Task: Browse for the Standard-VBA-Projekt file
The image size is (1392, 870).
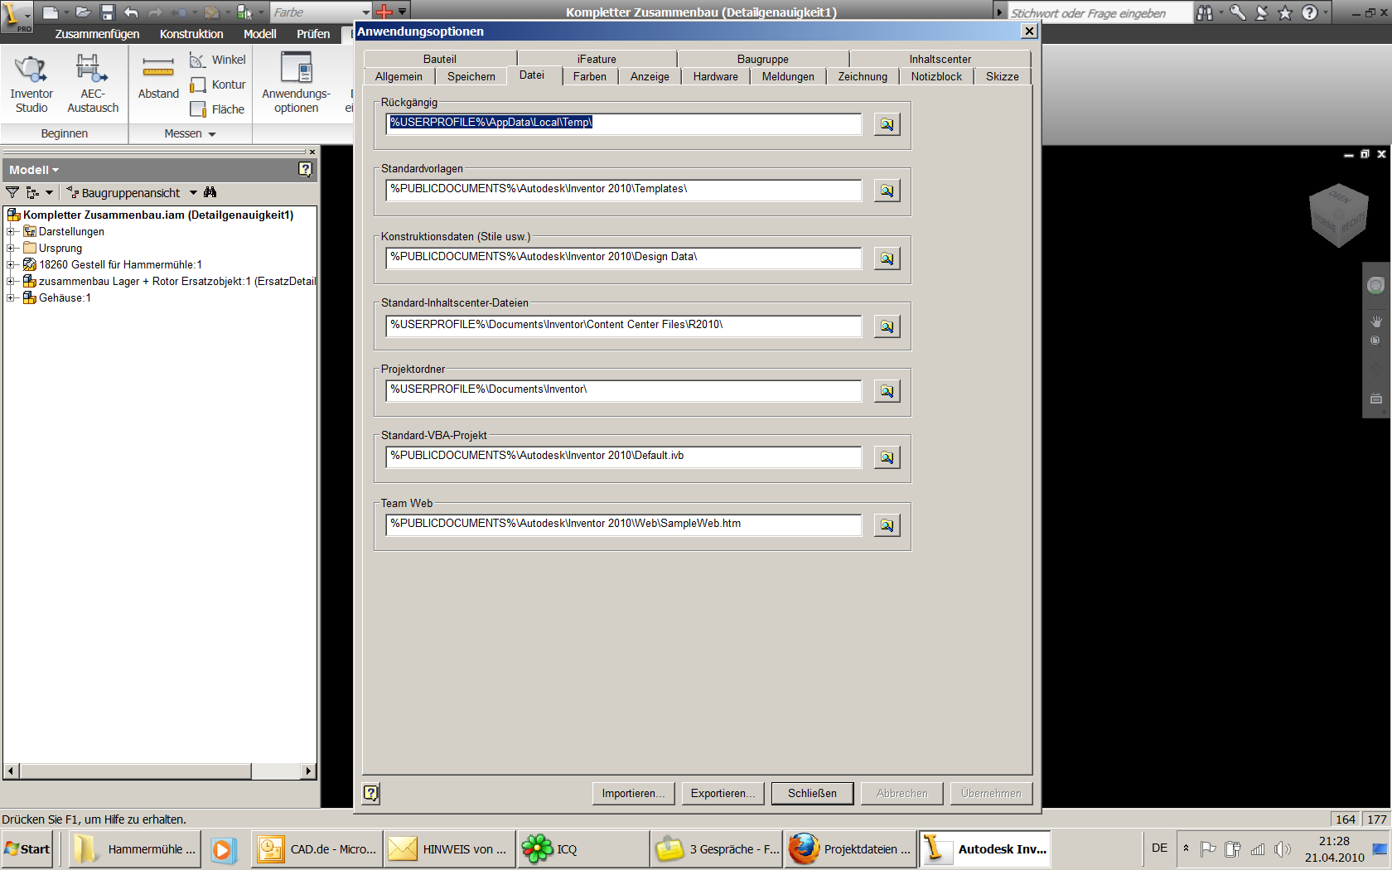Action: pyautogui.click(x=887, y=457)
